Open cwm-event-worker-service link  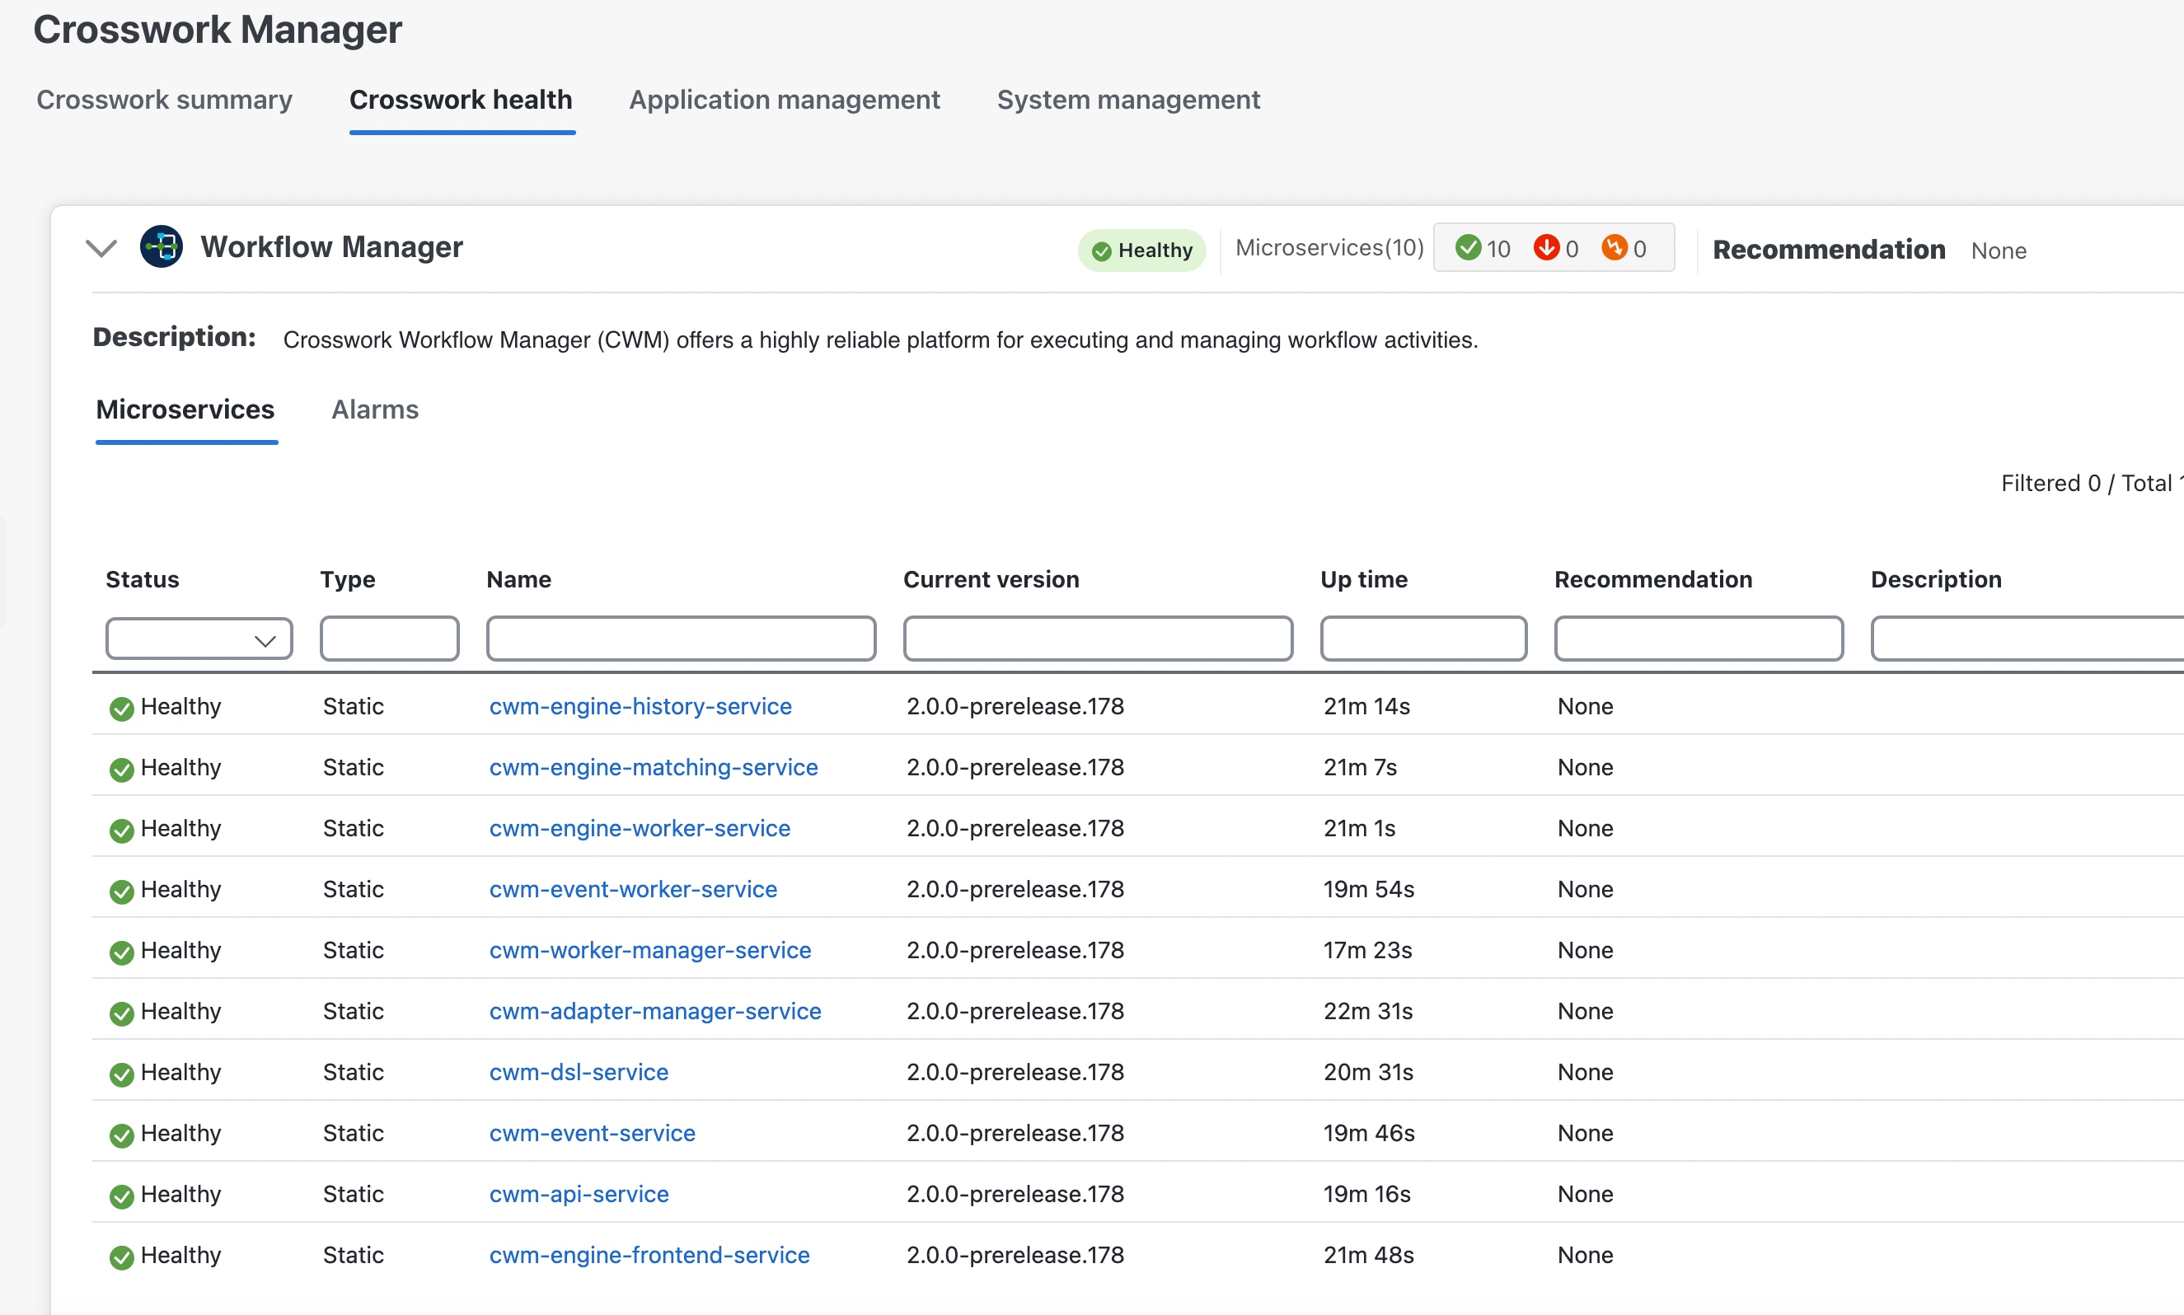point(633,889)
